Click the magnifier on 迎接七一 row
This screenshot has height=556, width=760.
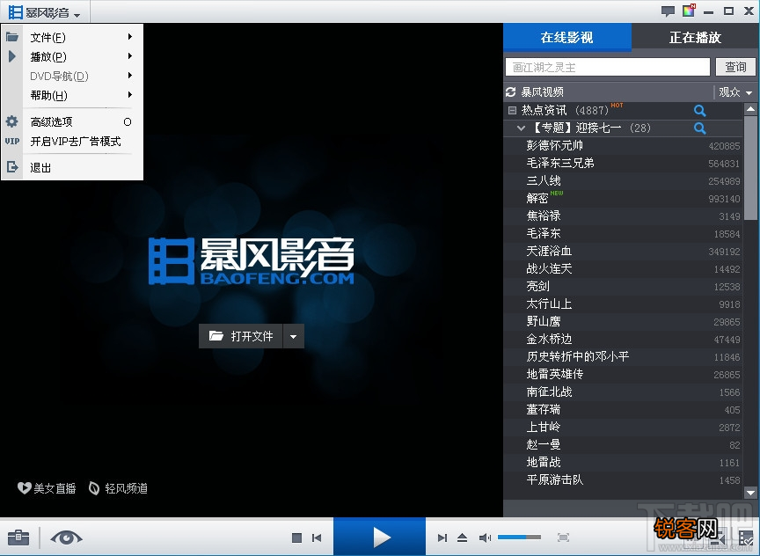tap(699, 128)
